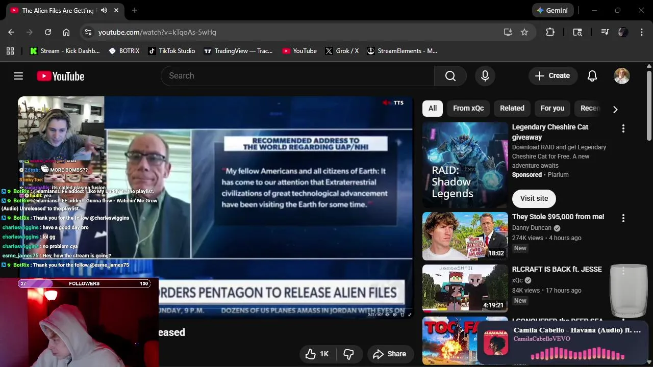The width and height of the screenshot is (653, 367).
Task: Like the video (1K thumbs up)
Action: [316, 354]
